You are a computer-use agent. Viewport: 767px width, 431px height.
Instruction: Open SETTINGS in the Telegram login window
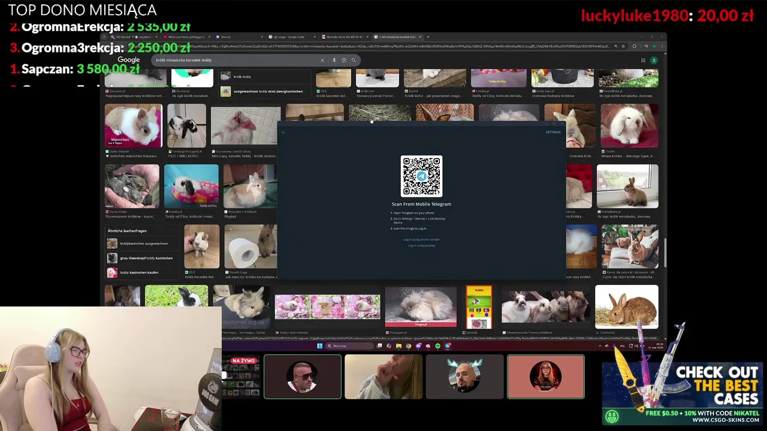(x=553, y=132)
